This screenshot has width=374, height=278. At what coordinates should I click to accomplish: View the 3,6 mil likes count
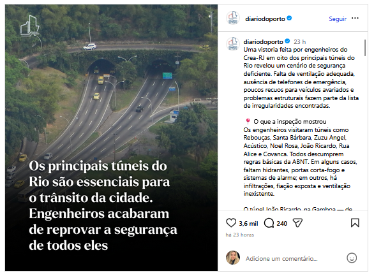[x=248, y=223]
